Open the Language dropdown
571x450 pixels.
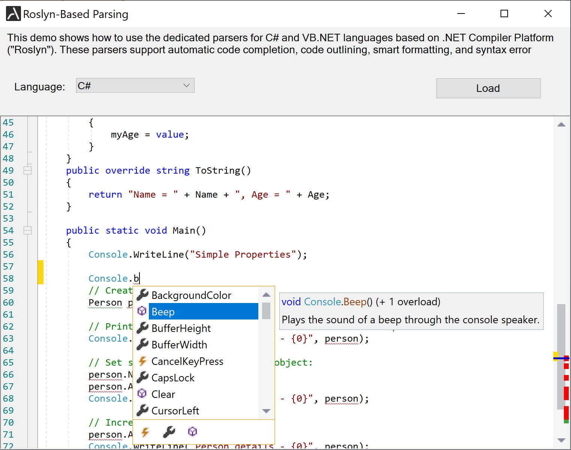(x=135, y=85)
